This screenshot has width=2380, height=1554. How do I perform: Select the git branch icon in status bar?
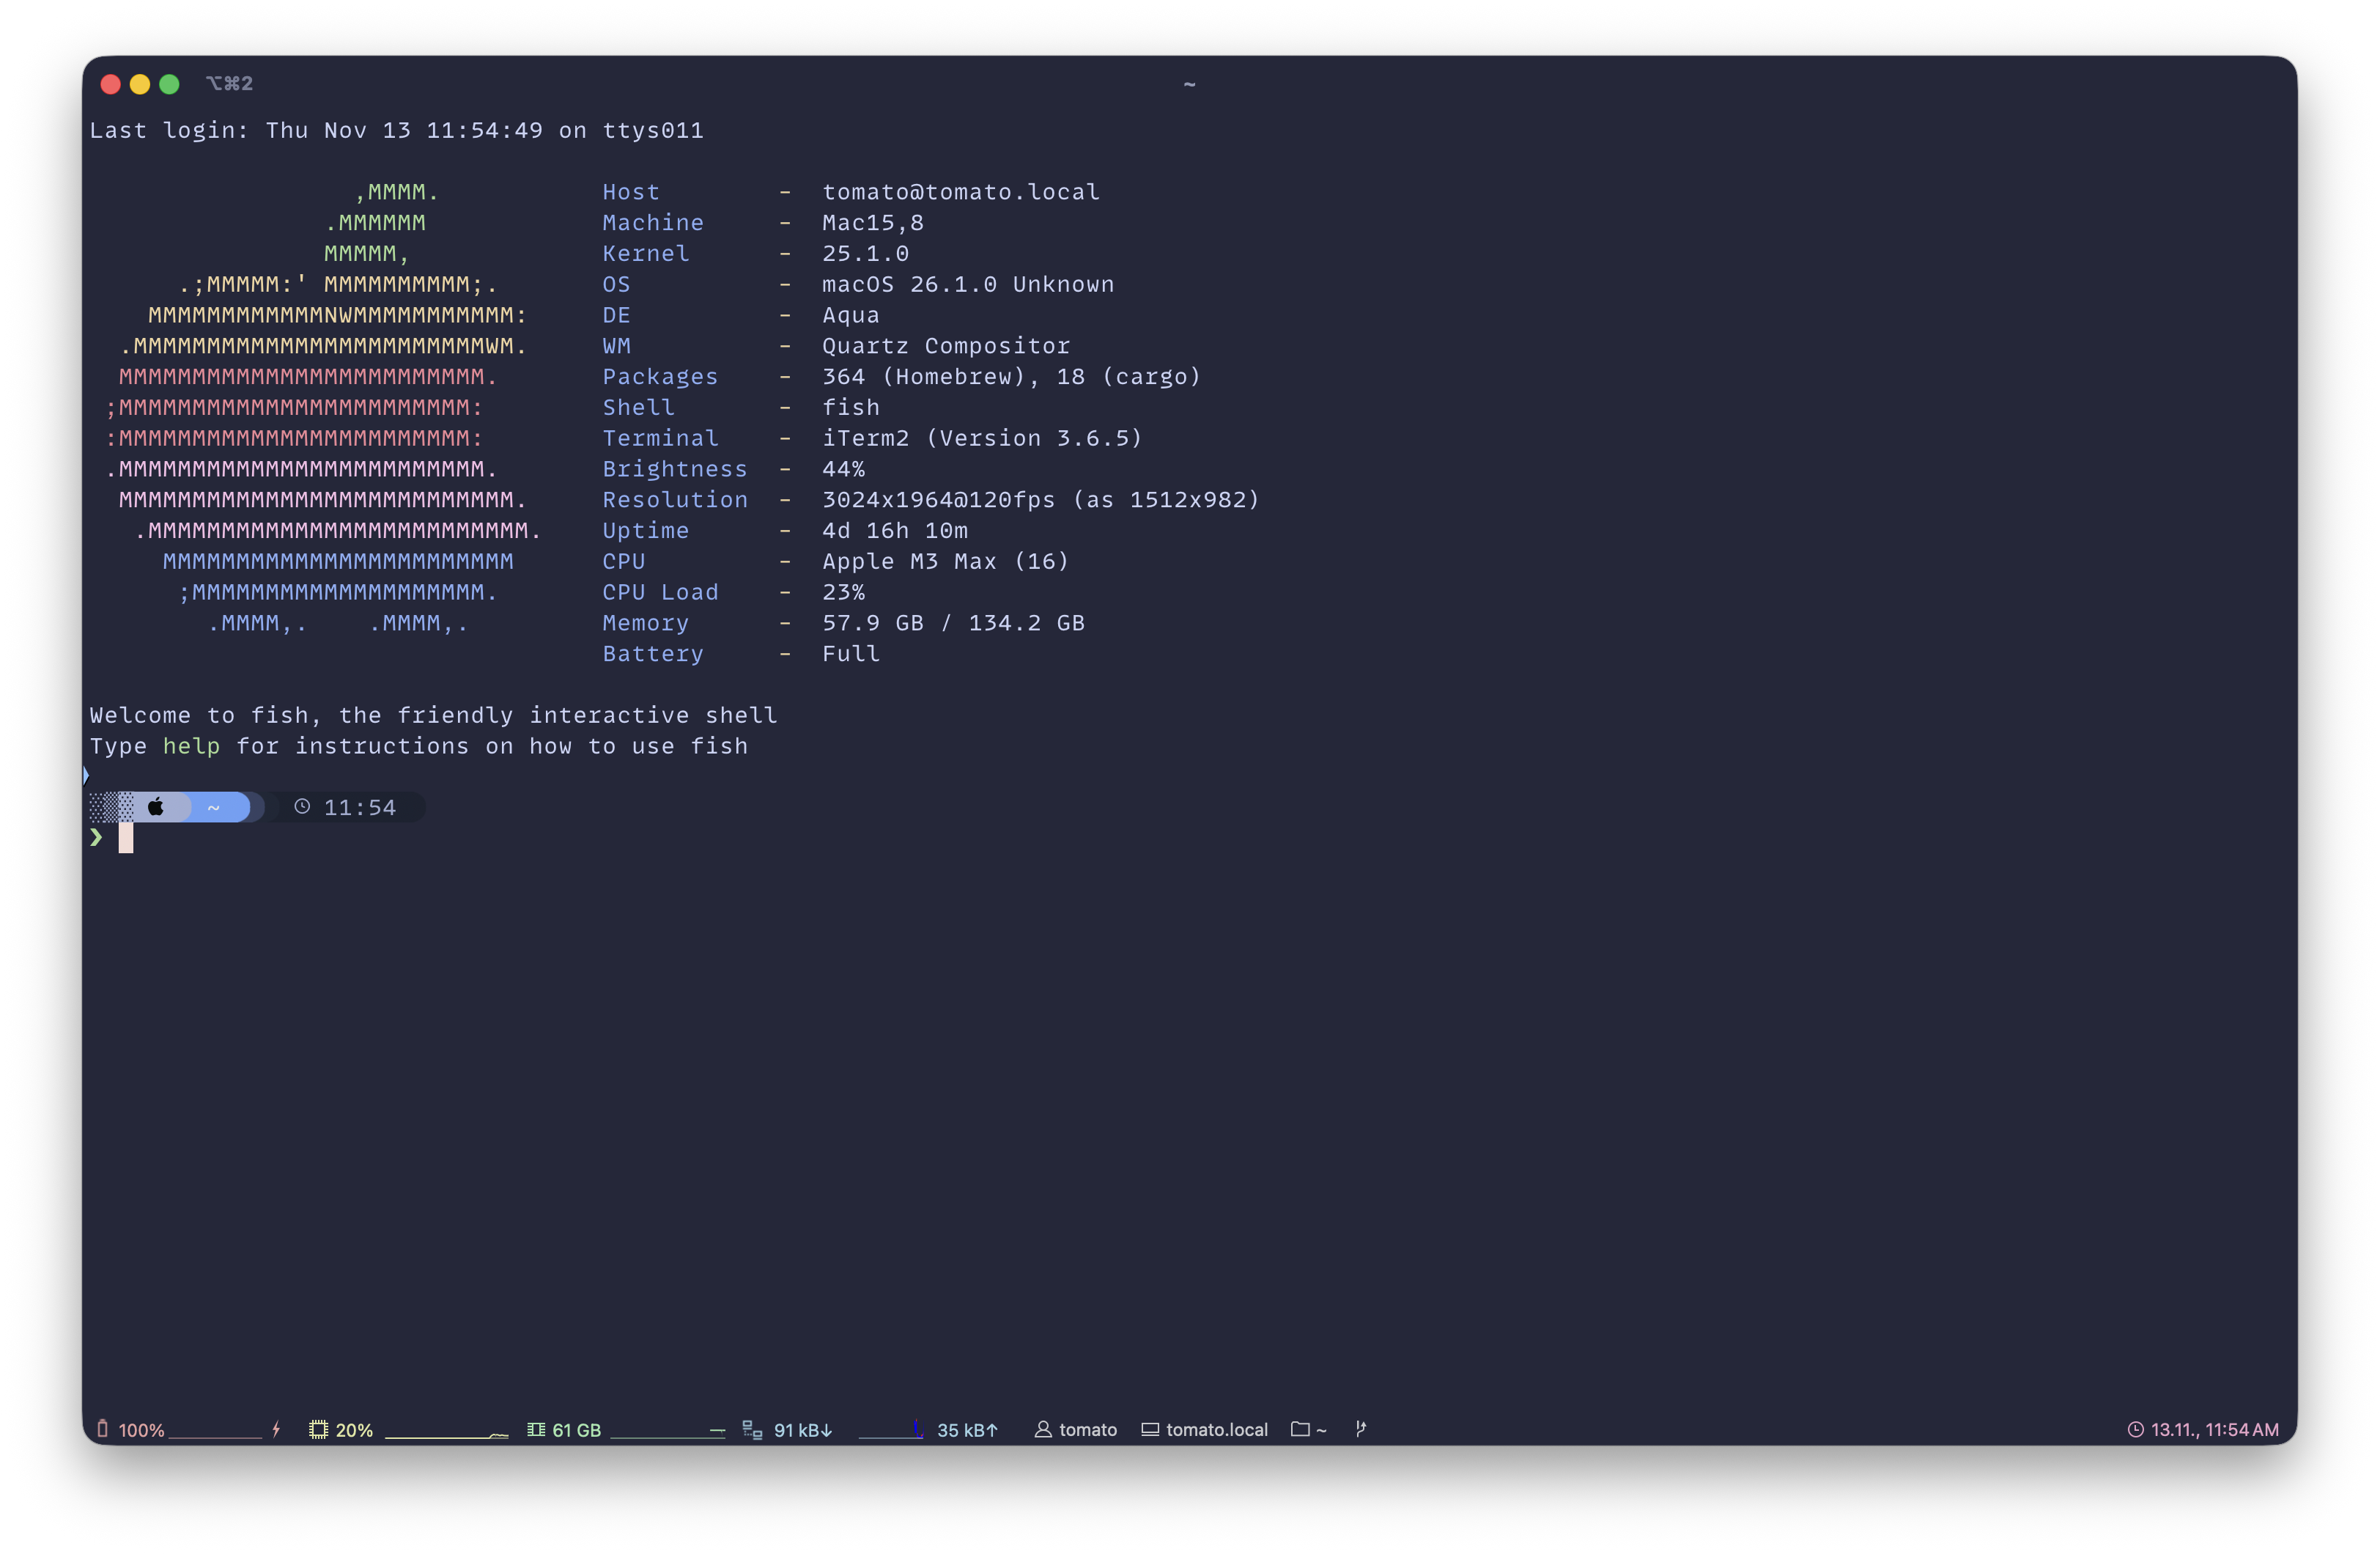click(x=1361, y=1429)
